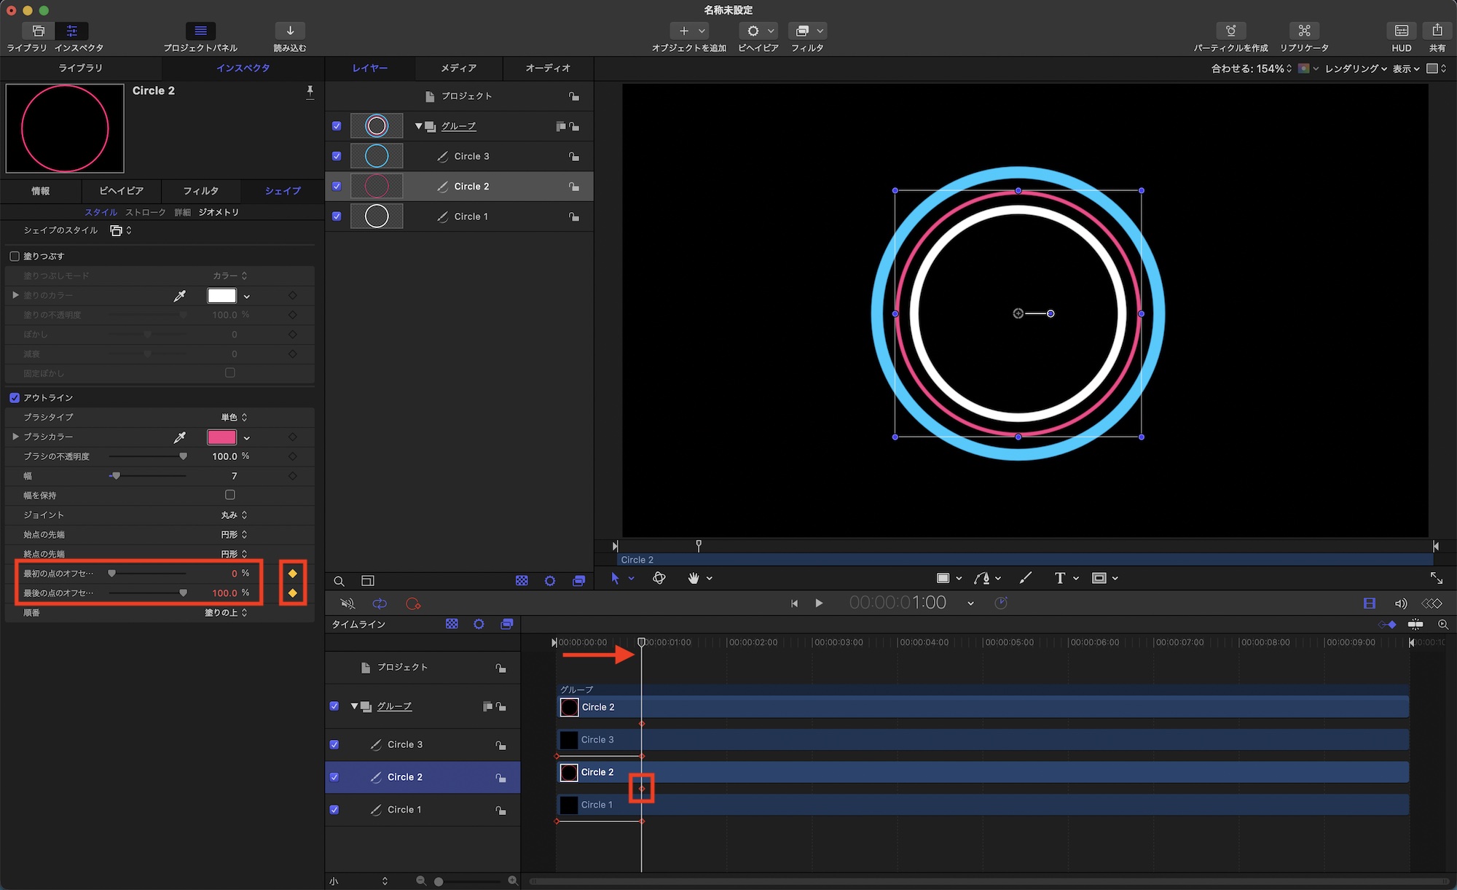Open the ビヘイビア (Behaviors) inspector tab

[x=121, y=191]
